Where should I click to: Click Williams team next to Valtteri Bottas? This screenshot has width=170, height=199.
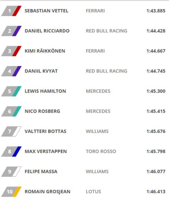point(97,131)
